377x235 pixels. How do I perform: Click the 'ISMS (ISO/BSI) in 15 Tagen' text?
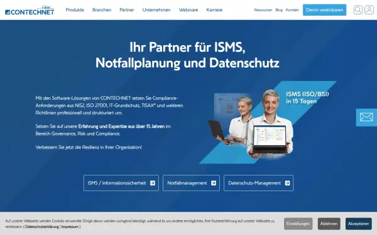click(x=307, y=98)
